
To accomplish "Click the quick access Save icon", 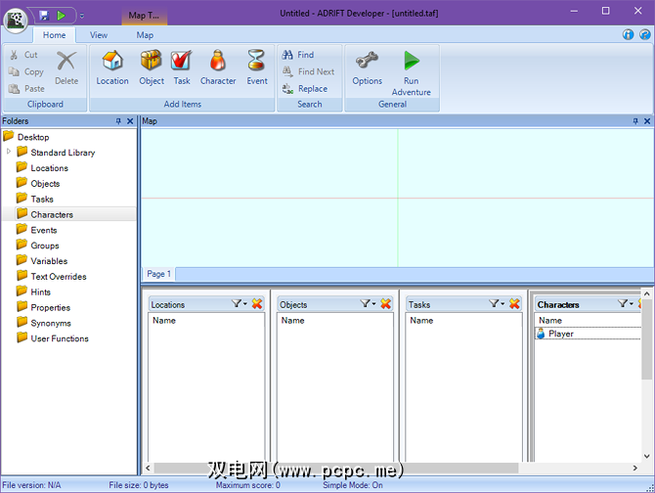I will click(44, 16).
